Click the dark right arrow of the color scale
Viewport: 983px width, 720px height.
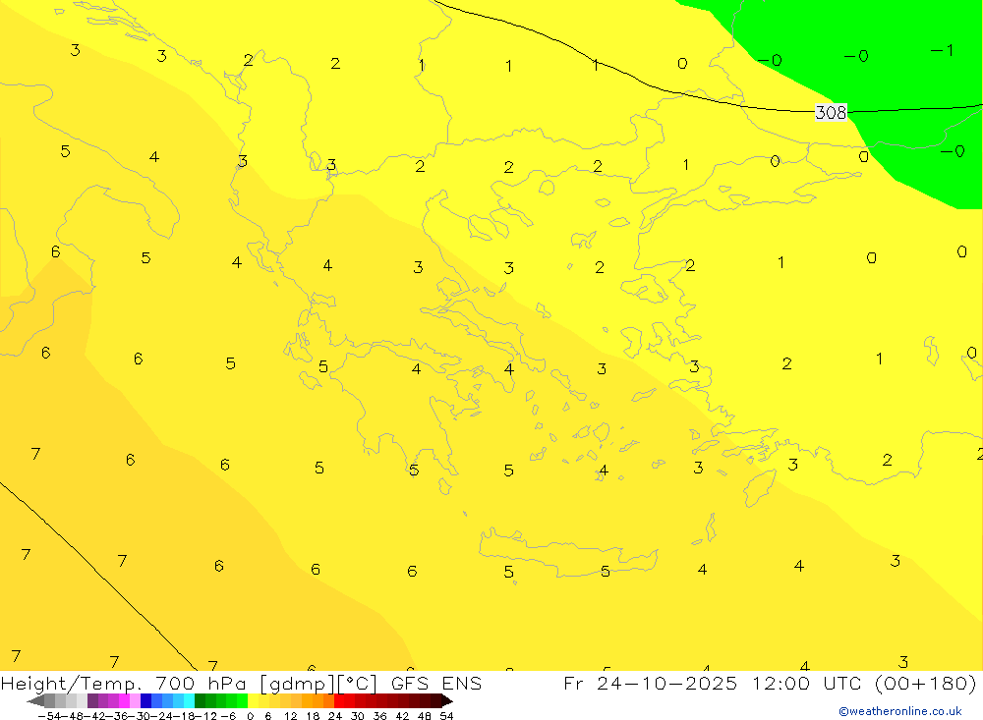click(447, 701)
